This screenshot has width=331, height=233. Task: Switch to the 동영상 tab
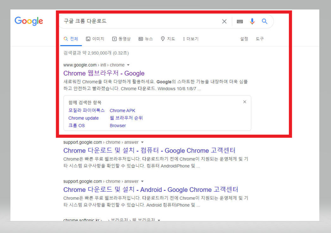(x=122, y=39)
